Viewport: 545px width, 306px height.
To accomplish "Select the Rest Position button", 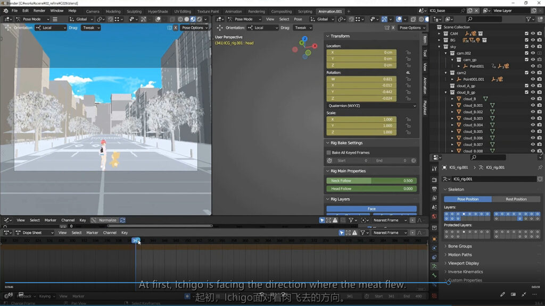I will click(516, 199).
